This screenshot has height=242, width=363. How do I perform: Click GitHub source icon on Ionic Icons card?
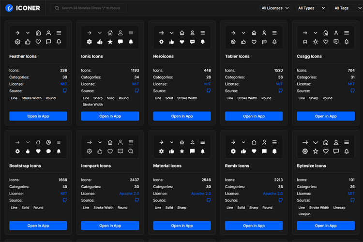click(136, 91)
